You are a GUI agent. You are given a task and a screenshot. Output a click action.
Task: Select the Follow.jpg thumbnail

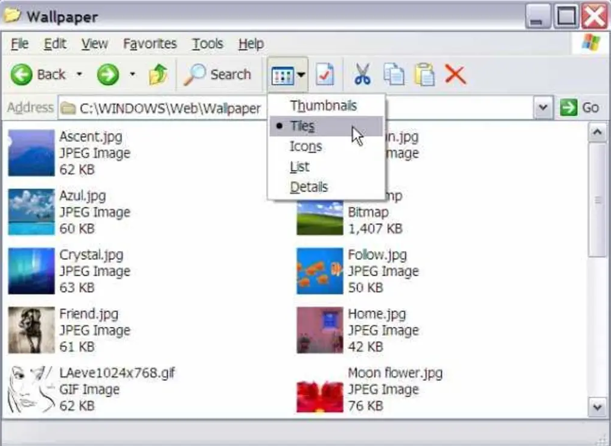coord(319,271)
